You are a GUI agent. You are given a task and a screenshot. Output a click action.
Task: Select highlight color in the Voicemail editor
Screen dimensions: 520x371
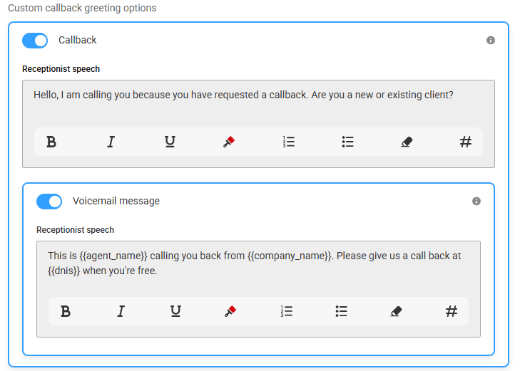(230, 311)
